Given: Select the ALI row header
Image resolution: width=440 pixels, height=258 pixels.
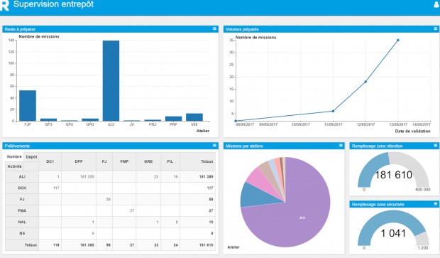Looking at the screenshot, I should click(22, 177).
